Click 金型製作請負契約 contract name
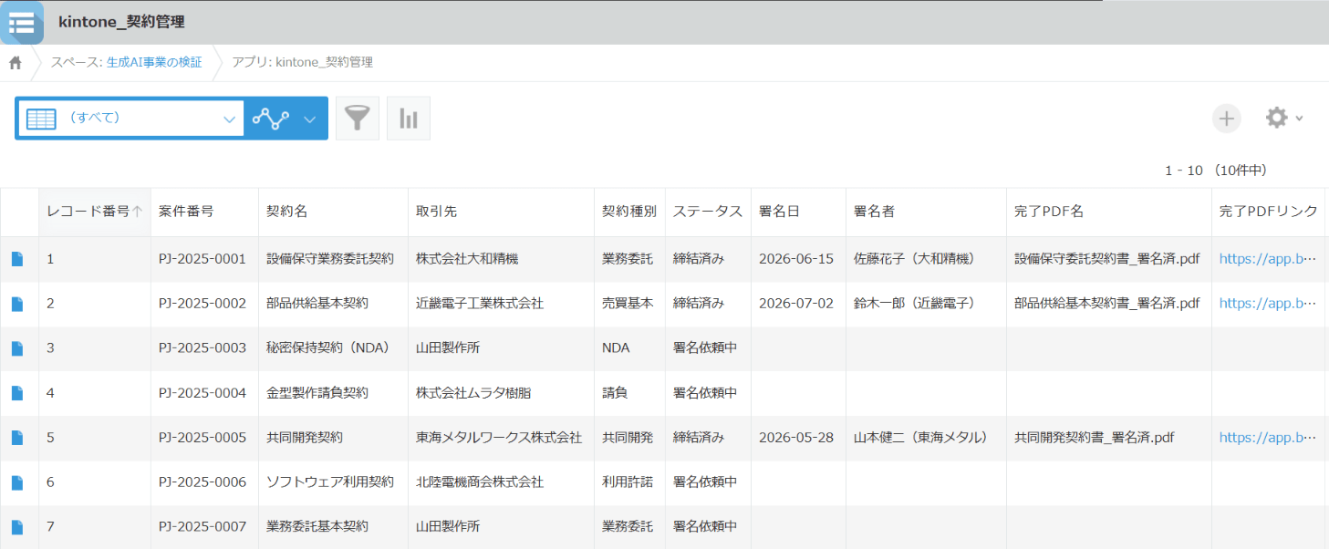 (x=317, y=393)
